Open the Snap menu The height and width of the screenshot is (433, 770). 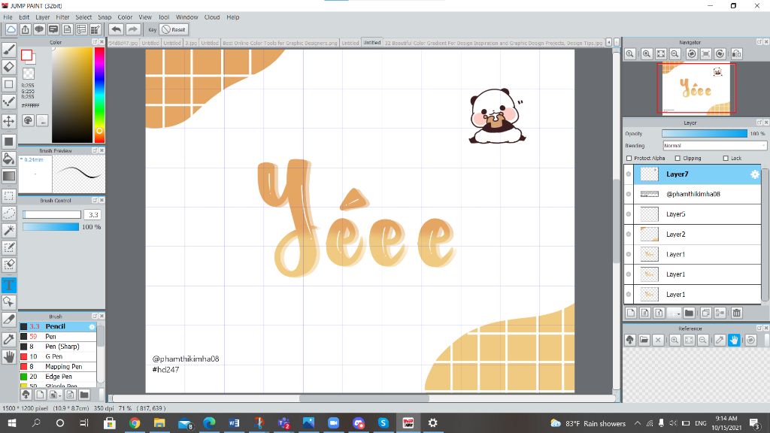point(105,17)
